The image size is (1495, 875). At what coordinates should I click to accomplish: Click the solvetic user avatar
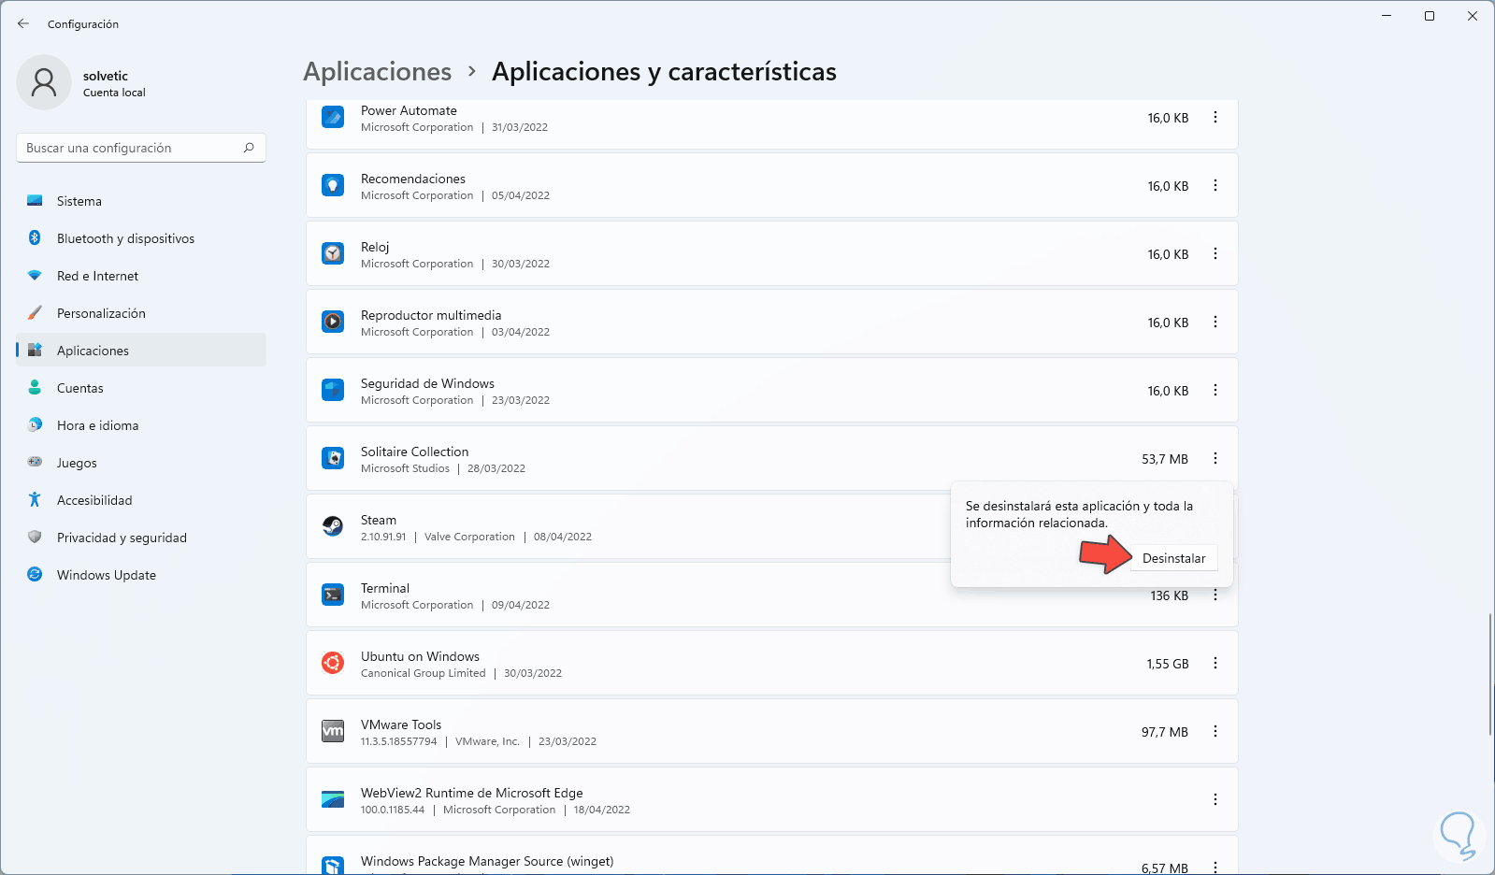pos(44,82)
